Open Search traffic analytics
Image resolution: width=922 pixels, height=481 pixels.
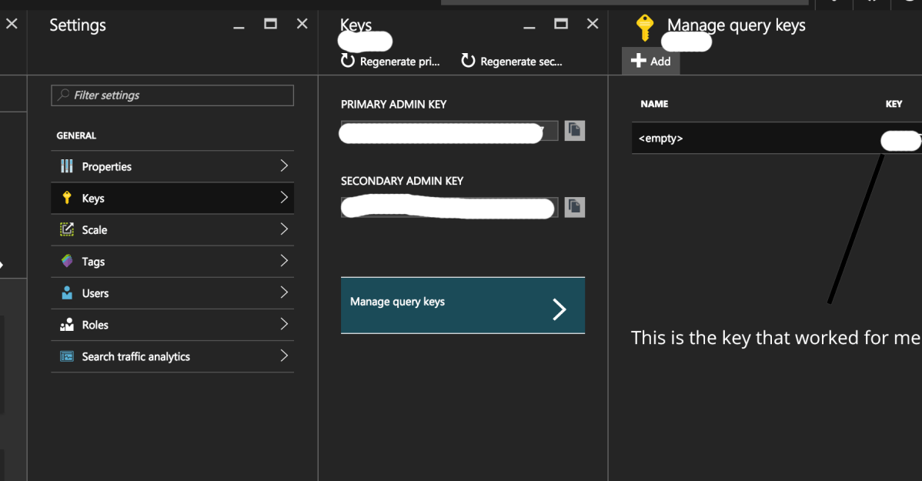coord(172,357)
